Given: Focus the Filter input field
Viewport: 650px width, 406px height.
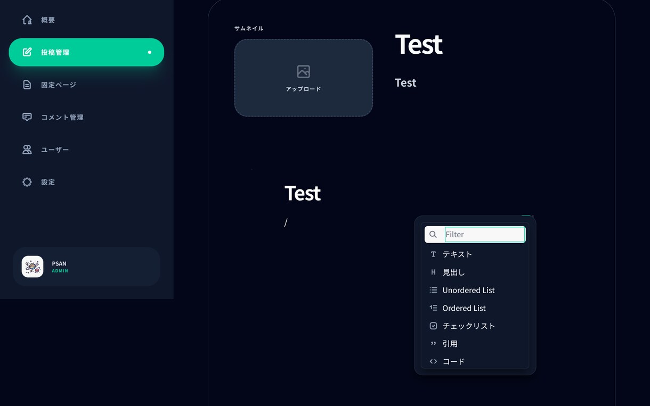Looking at the screenshot, I should point(485,235).
